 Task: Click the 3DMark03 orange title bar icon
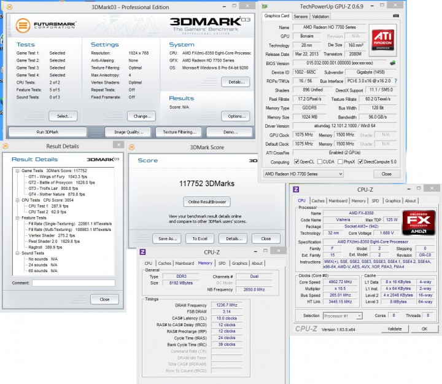tap(9, 7)
